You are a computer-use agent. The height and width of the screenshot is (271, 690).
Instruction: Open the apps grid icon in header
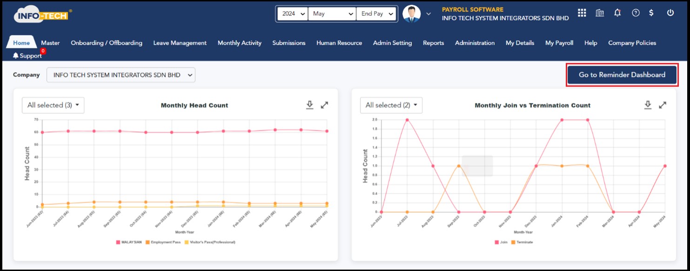(582, 13)
